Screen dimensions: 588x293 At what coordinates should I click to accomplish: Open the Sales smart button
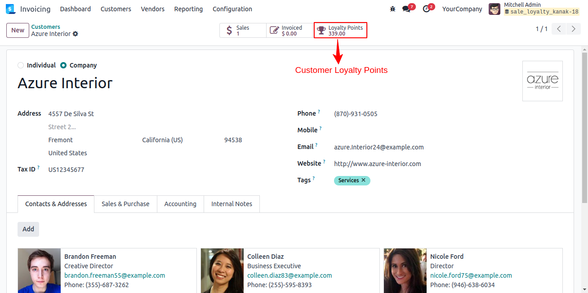(x=243, y=31)
